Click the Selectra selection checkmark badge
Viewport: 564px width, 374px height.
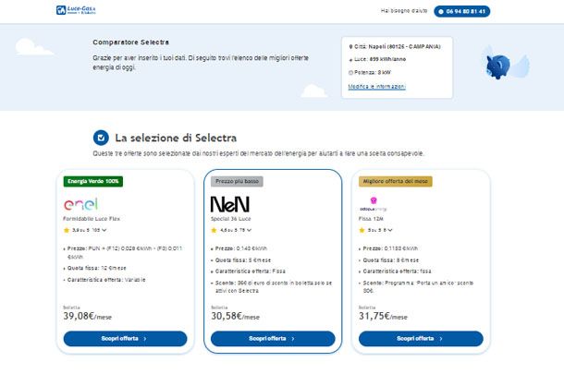click(x=101, y=138)
